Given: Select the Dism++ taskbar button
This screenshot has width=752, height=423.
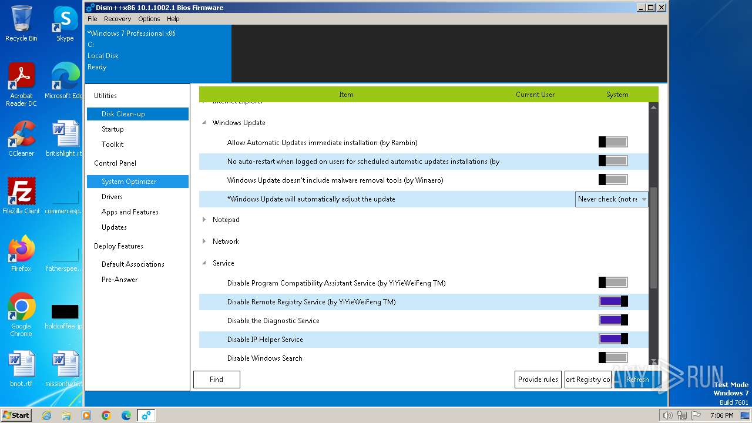Looking at the screenshot, I should (x=146, y=415).
